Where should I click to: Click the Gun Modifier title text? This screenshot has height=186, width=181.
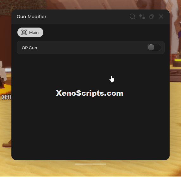coord(32,16)
